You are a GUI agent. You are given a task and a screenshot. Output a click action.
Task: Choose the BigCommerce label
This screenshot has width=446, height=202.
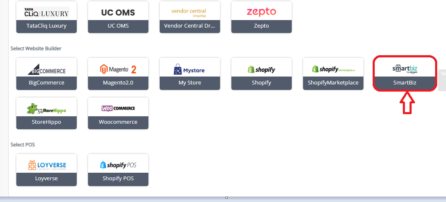47,83
